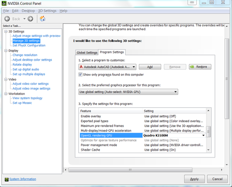Open Back history dropdown arrow

coord(24,19)
